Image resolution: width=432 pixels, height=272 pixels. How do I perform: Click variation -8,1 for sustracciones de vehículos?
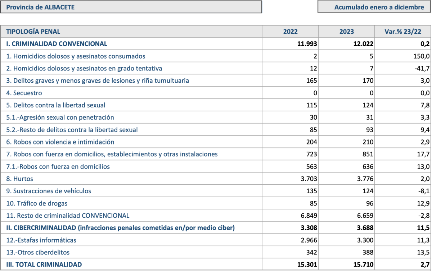pyautogui.click(x=424, y=190)
